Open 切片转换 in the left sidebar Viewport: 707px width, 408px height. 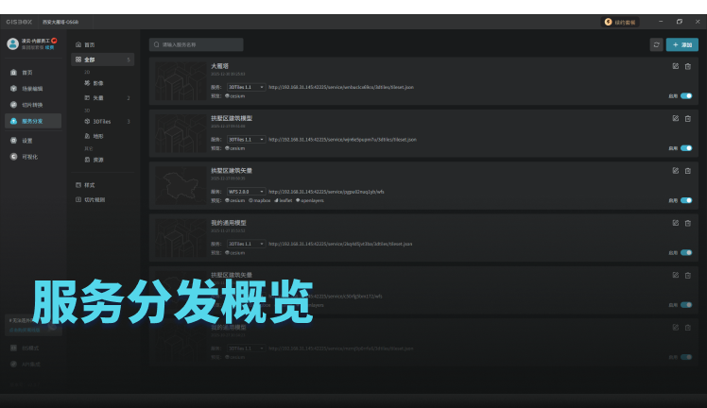click(32, 104)
